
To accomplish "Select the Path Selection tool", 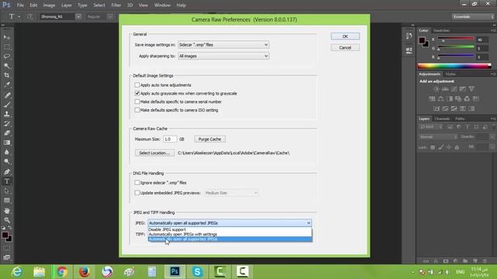I will pyautogui.click(x=7, y=191).
